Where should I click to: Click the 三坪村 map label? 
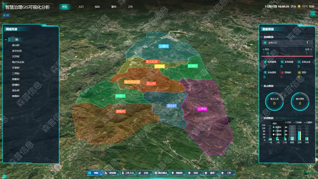202,109
